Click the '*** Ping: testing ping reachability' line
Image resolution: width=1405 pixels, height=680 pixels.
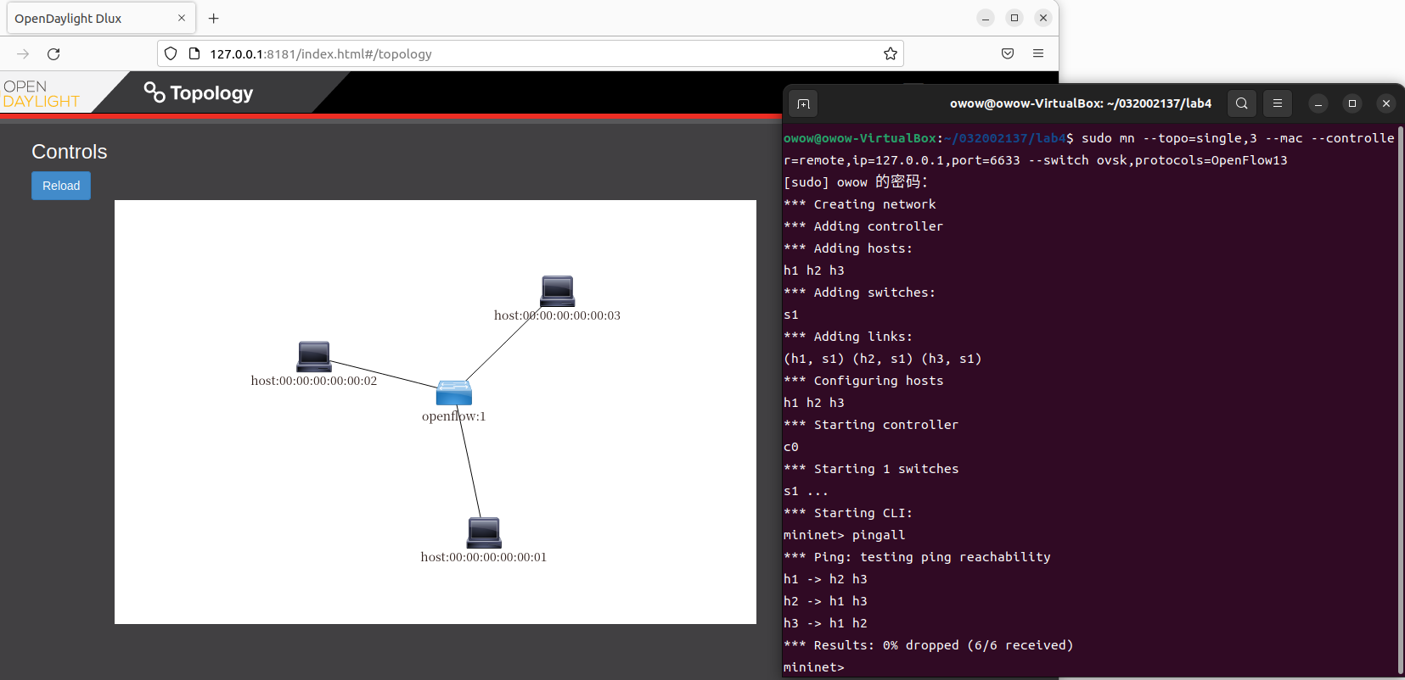click(x=917, y=557)
